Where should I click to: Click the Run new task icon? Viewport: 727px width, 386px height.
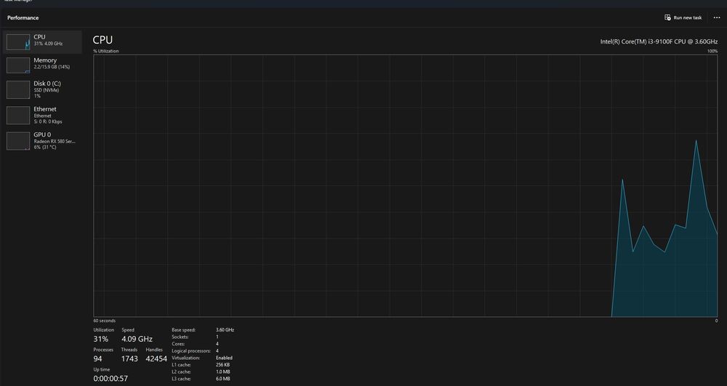pos(667,17)
